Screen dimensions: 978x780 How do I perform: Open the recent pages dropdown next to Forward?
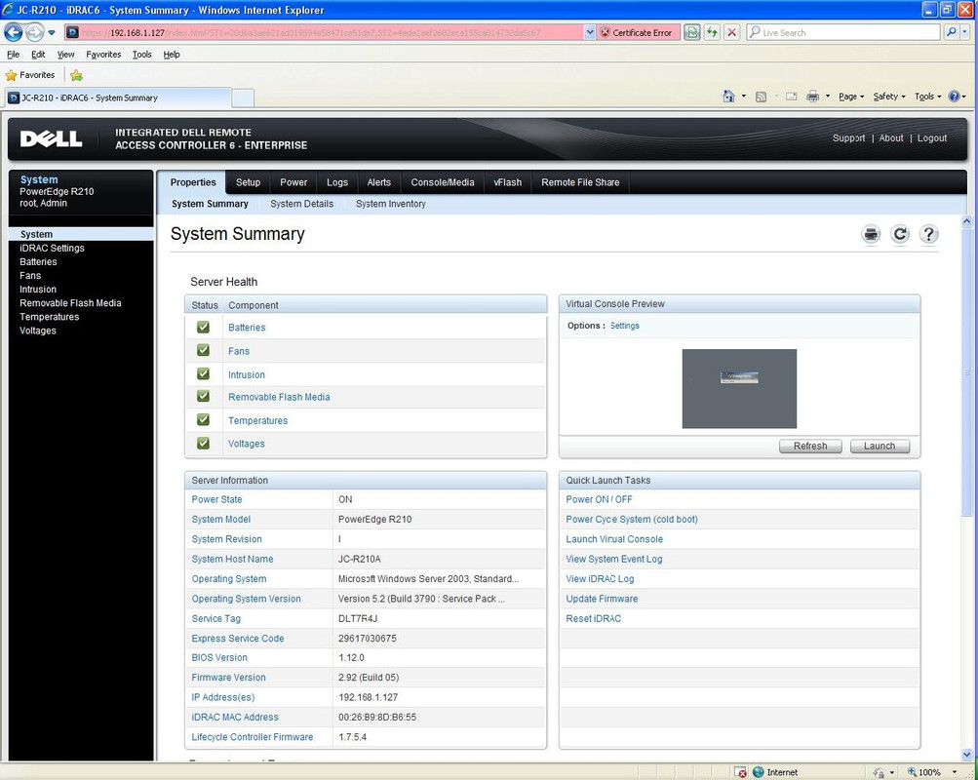(x=52, y=32)
